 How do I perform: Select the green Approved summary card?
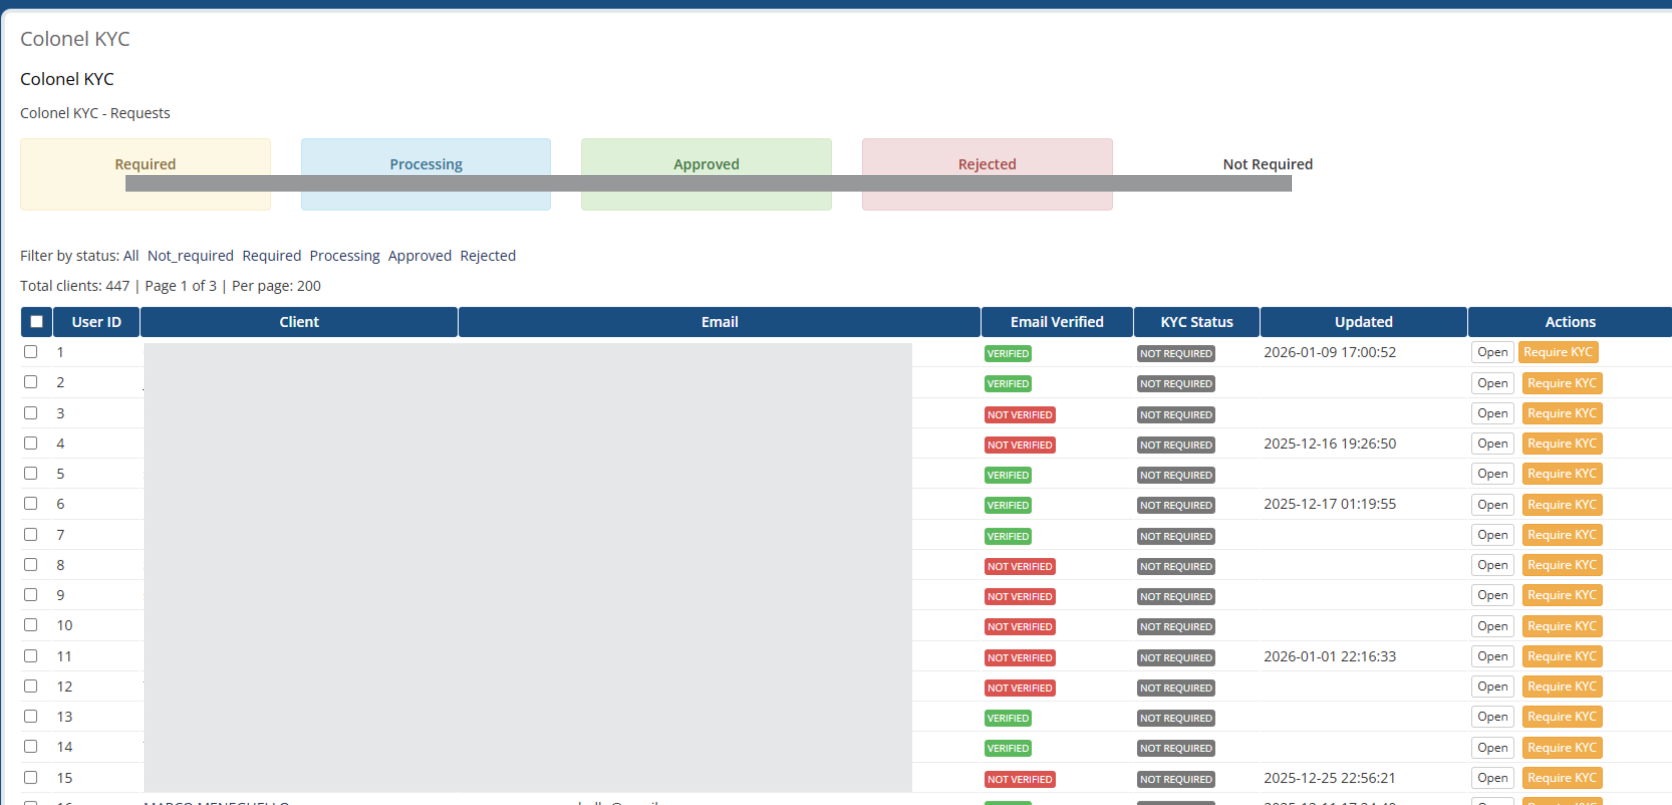coord(706,164)
